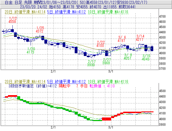Viewport: 172px width, 131px height.
Task: Click the last candlestick on 3/20
Action: tap(152, 48)
